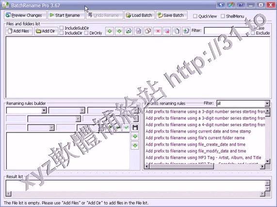Click Add Dir button
Viewport: 277px width, 207px height.
point(46,31)
